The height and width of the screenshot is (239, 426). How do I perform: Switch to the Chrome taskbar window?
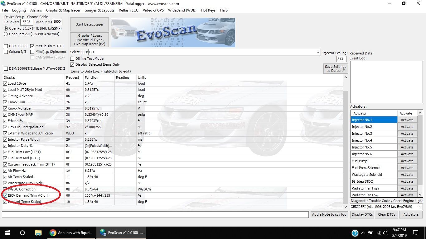[x=72, y=232]
